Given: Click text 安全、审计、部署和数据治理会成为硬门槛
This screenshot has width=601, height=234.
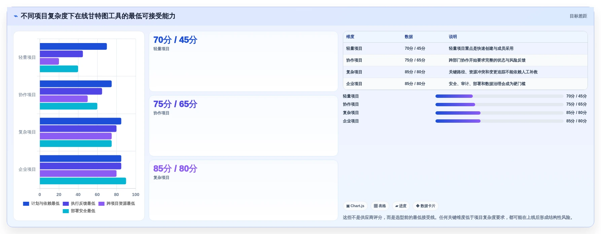Looking at the screenshot, I should pyautogui.click(x=487, y=84).
